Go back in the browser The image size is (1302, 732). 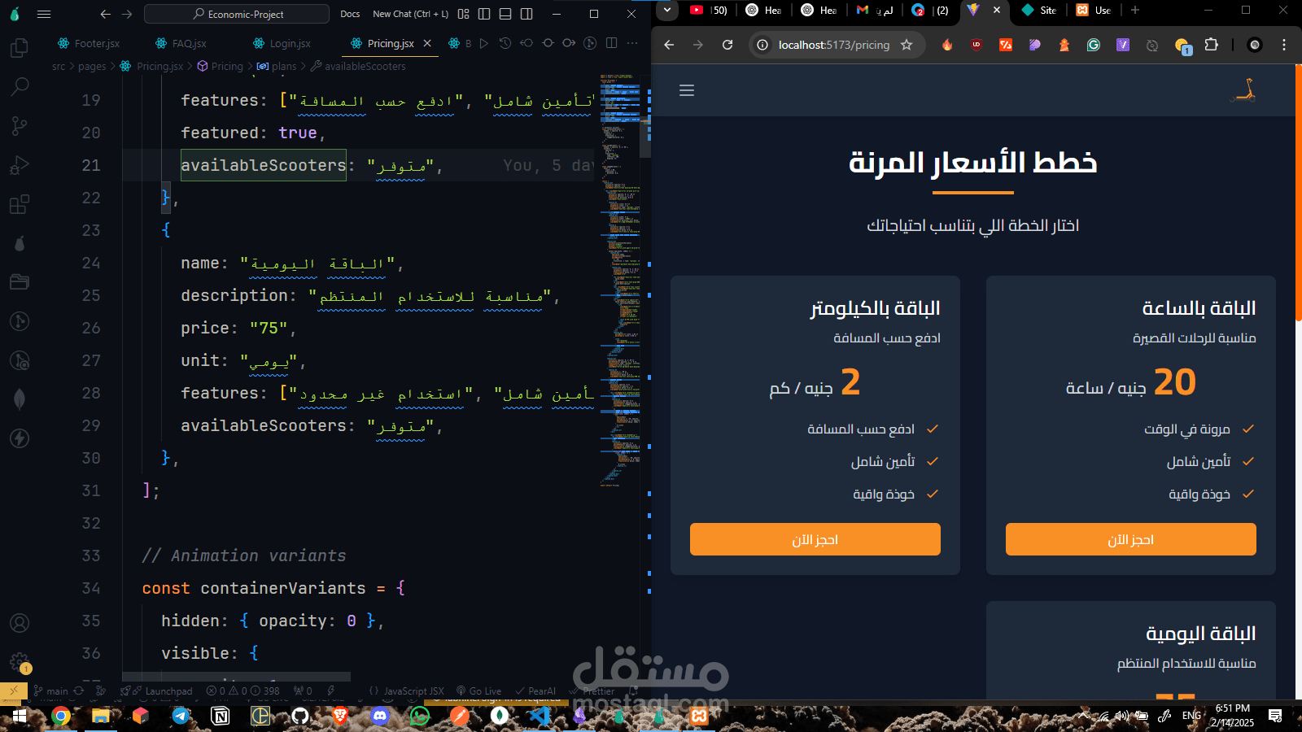coord(669,45)
